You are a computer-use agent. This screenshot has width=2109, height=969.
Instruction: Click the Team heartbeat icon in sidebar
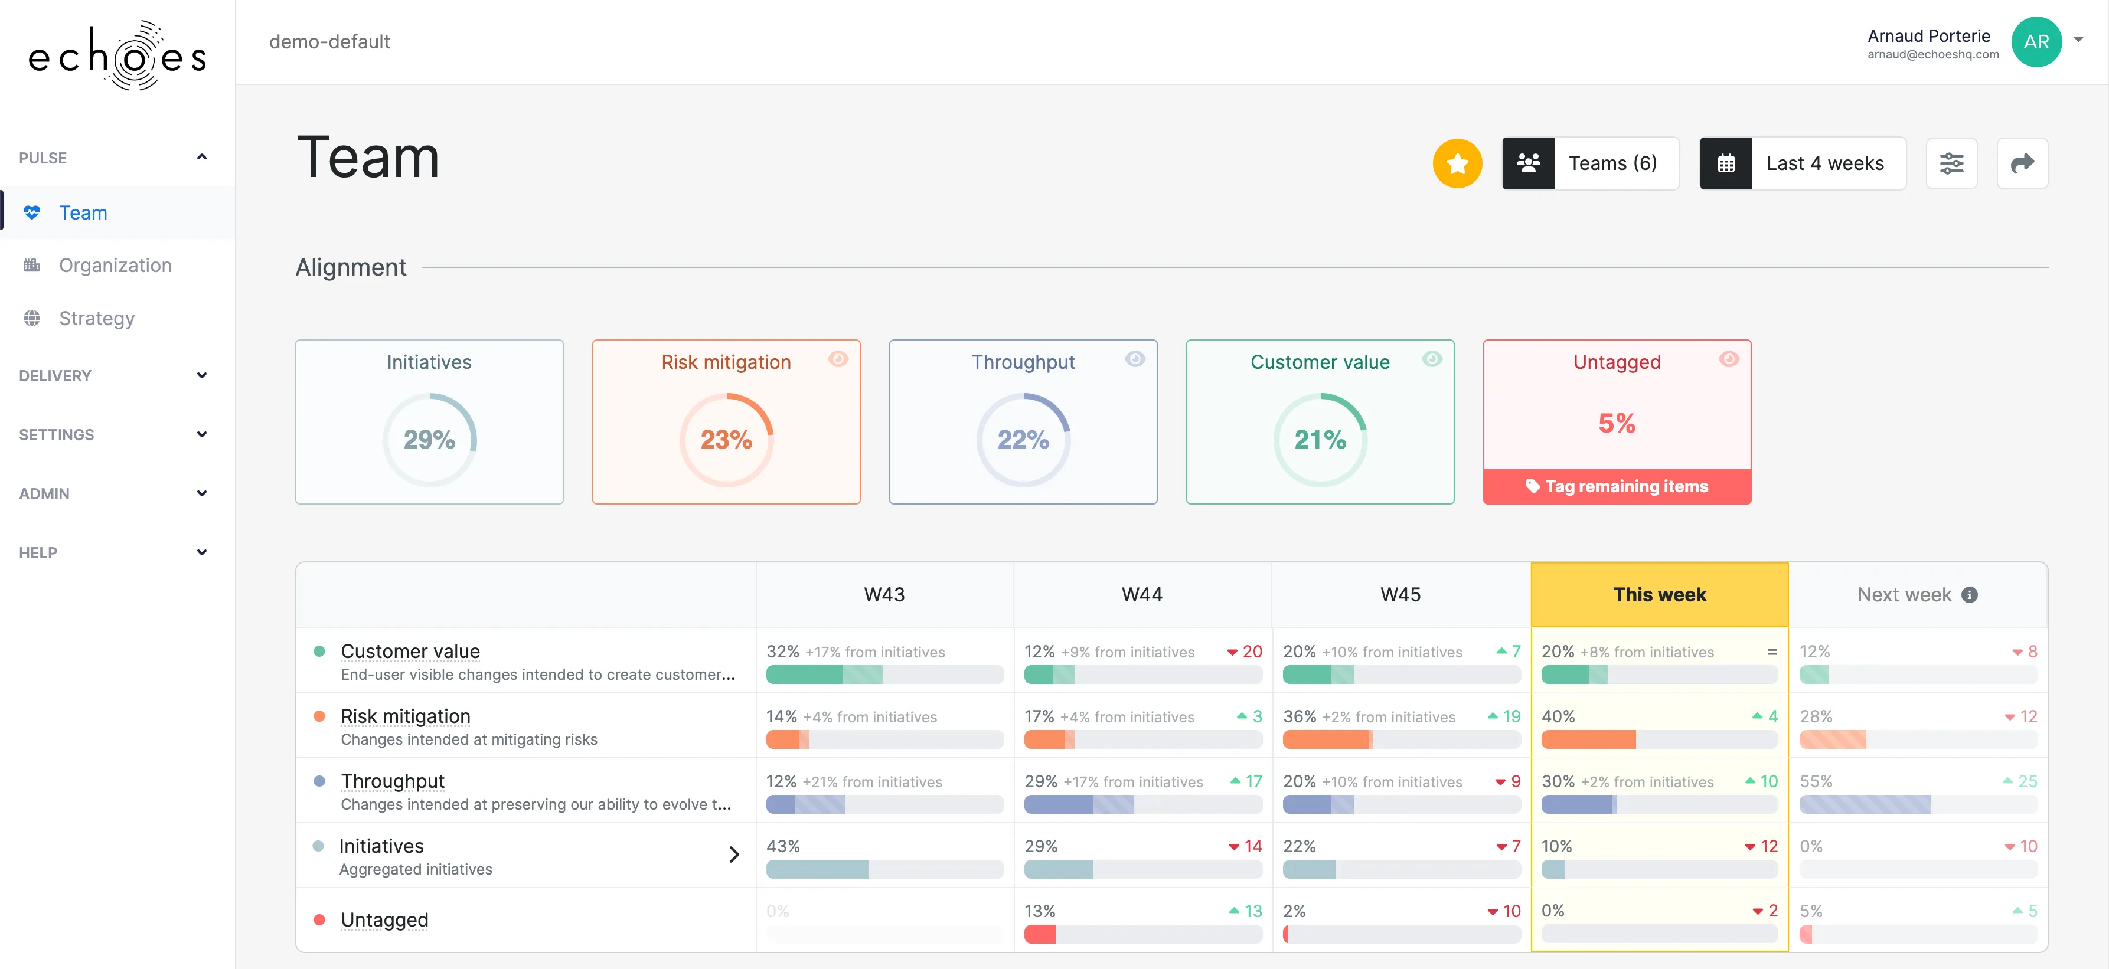[32, 213]
